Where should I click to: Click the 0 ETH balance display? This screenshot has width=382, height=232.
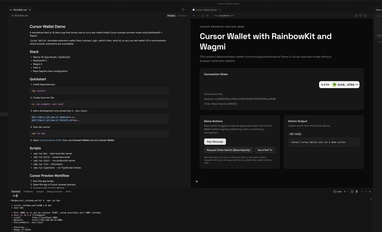[x=325, y=85]
